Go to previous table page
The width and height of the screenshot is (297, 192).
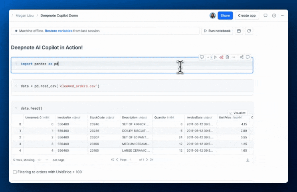click(x=117, y=160)
